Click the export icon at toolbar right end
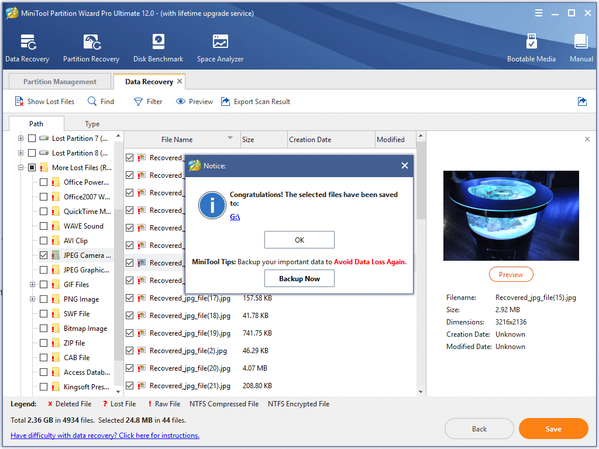 click(x=582, y=102)
